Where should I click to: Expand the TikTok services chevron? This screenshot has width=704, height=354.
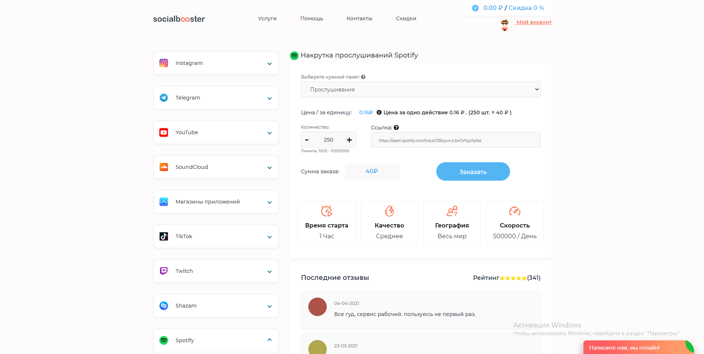click(x=270, y=237)
